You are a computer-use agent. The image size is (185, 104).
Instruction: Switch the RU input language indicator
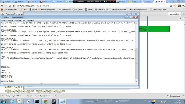click(x=149, y=101)
